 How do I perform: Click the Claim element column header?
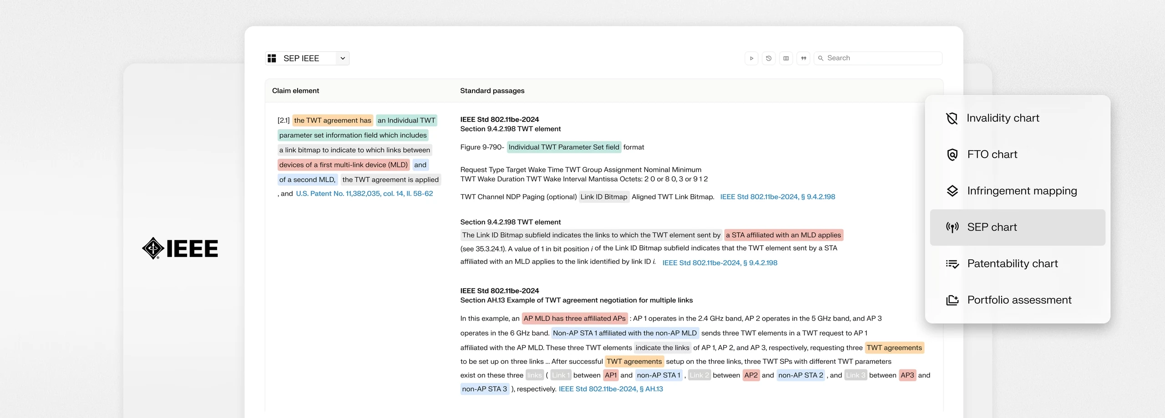point(295,91)
